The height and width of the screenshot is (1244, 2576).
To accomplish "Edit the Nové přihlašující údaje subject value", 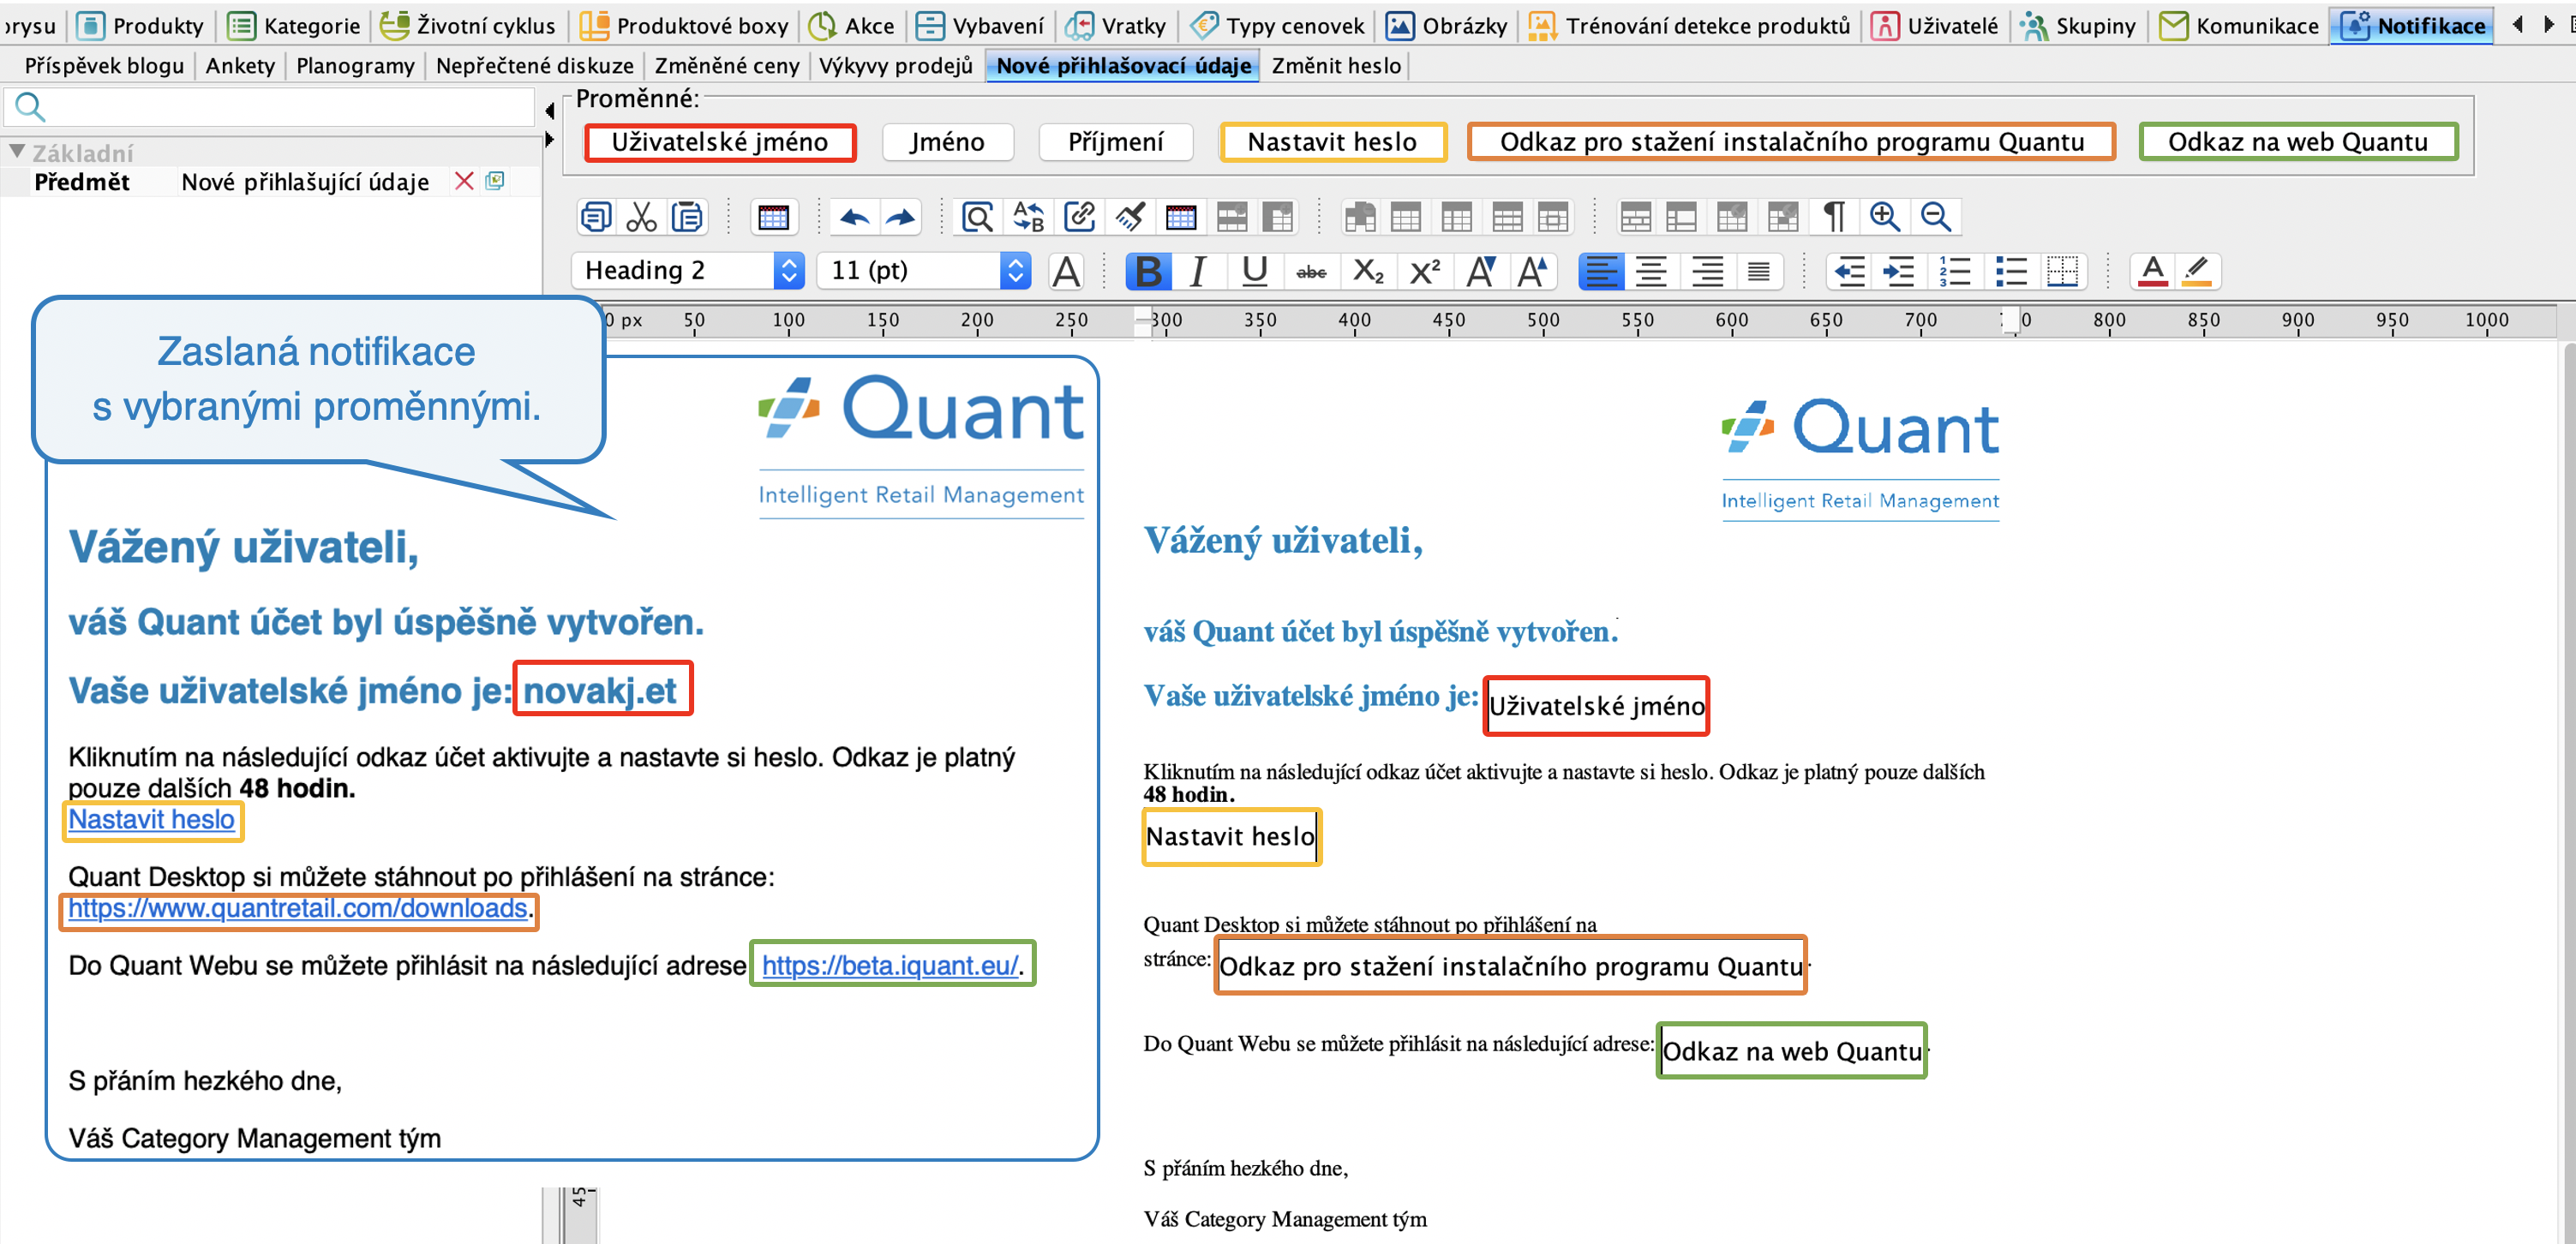I will click(x=305, y=181).
